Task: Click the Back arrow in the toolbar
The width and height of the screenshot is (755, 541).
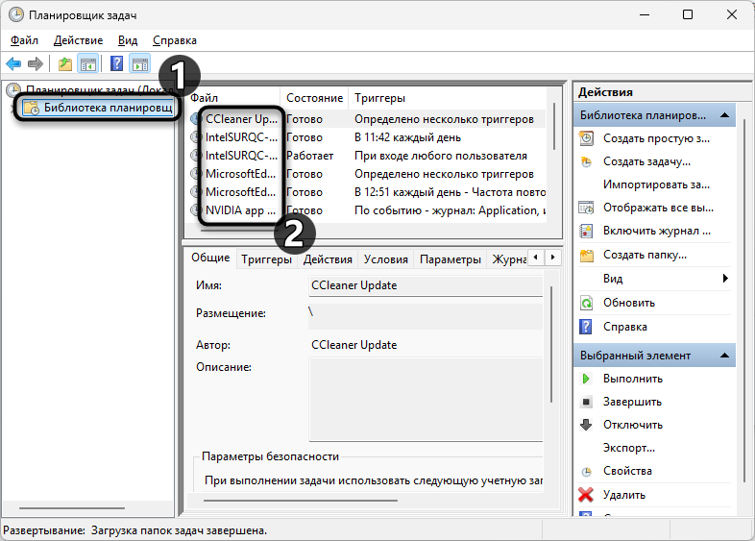Action: (13, 64)
